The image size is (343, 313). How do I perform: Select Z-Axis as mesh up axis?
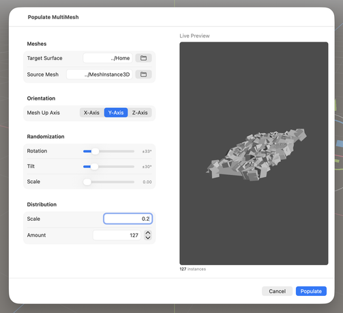tap(140, 113)
